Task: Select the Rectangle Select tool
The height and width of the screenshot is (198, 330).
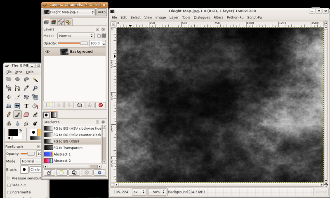Action: 9,79
